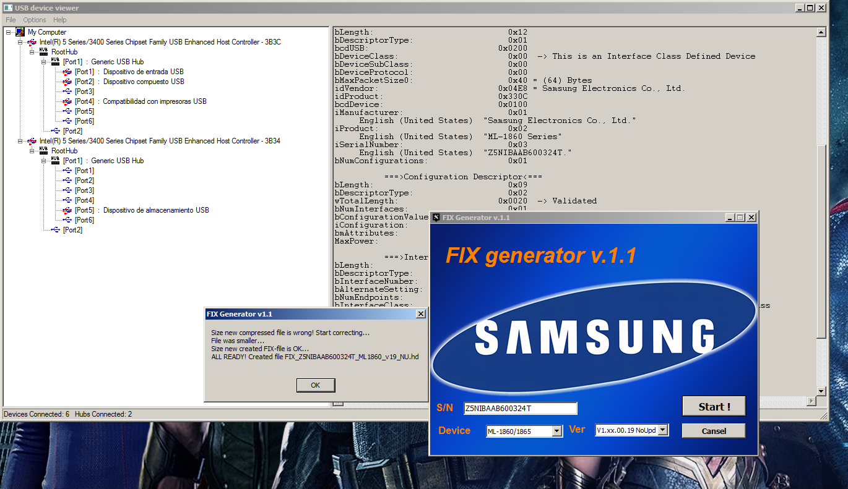Click the My Computer icon in the tree
848x489 pixels.
point(20,32)
